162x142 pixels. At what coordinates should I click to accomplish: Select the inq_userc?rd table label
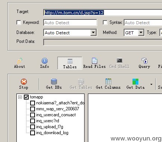(x=48, y=121)
